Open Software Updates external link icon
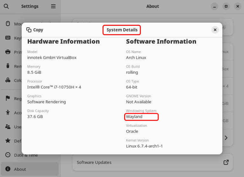Image resolution: width=244 pixels, height=177 pixels. pyautogui.click(x=226, y=162)
